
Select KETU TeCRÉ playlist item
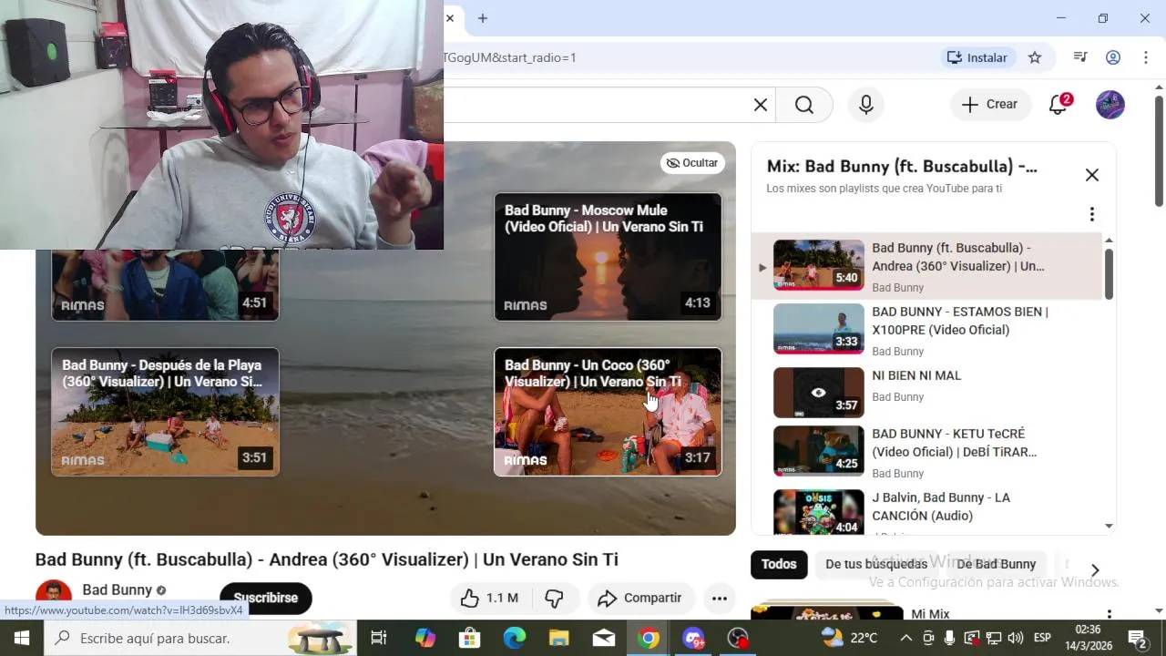click(x=926, y=452)
